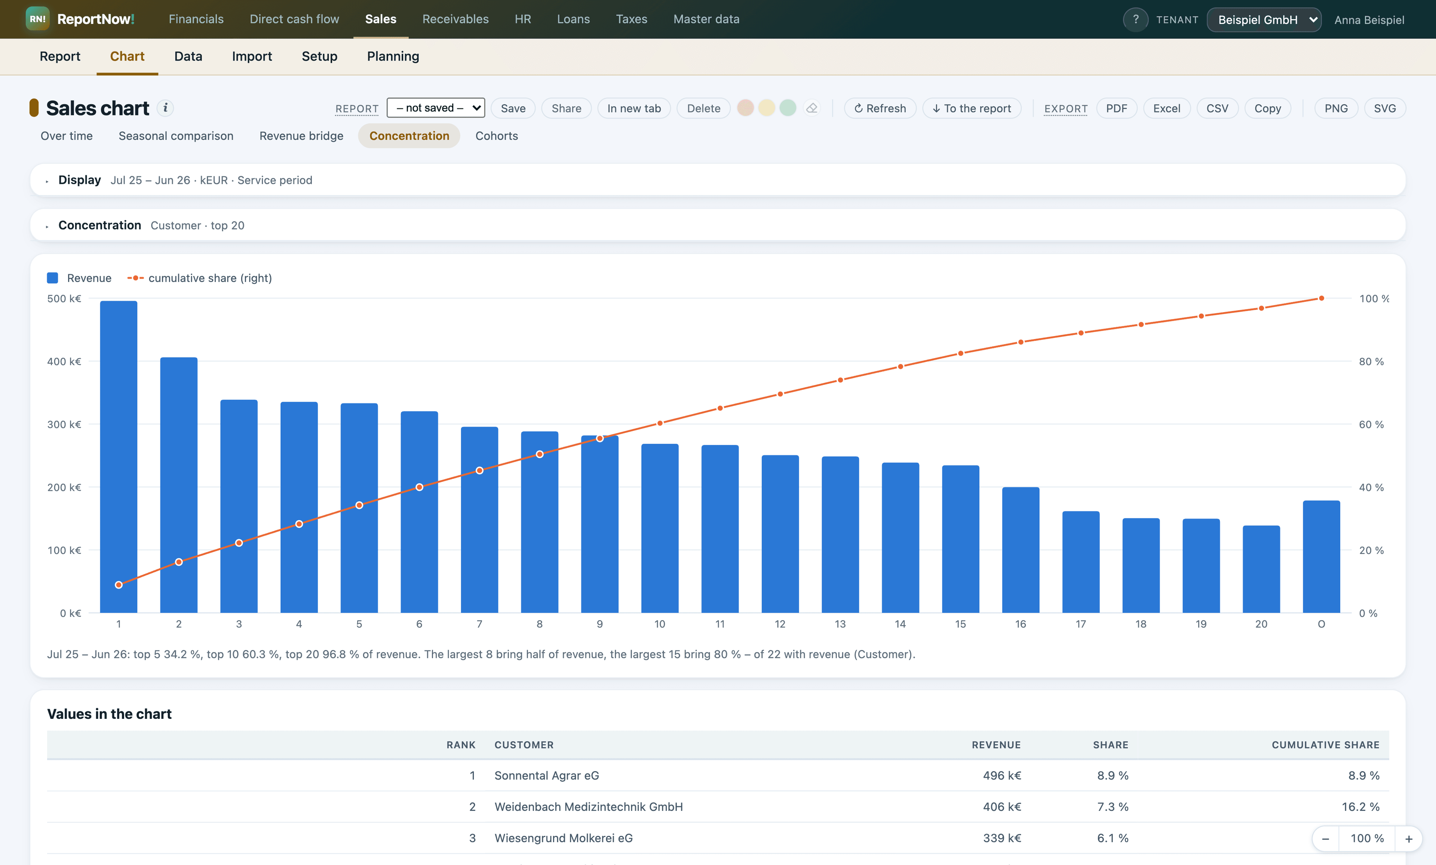Select the Seasonal comparison view
This screenshot has width=1436, height=865.
coord(176,136)
